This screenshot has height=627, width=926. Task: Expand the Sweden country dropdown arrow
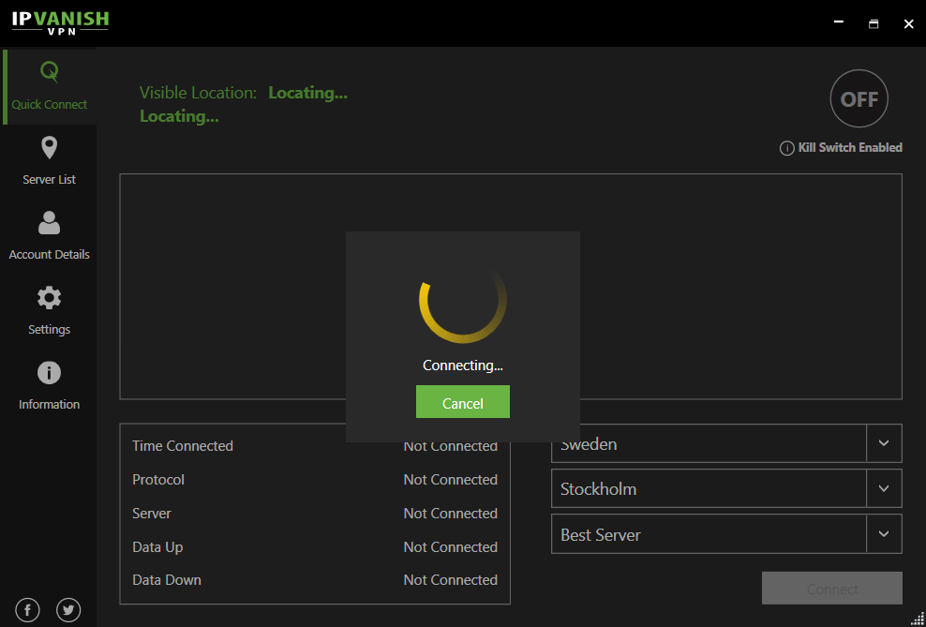point(884,442)
